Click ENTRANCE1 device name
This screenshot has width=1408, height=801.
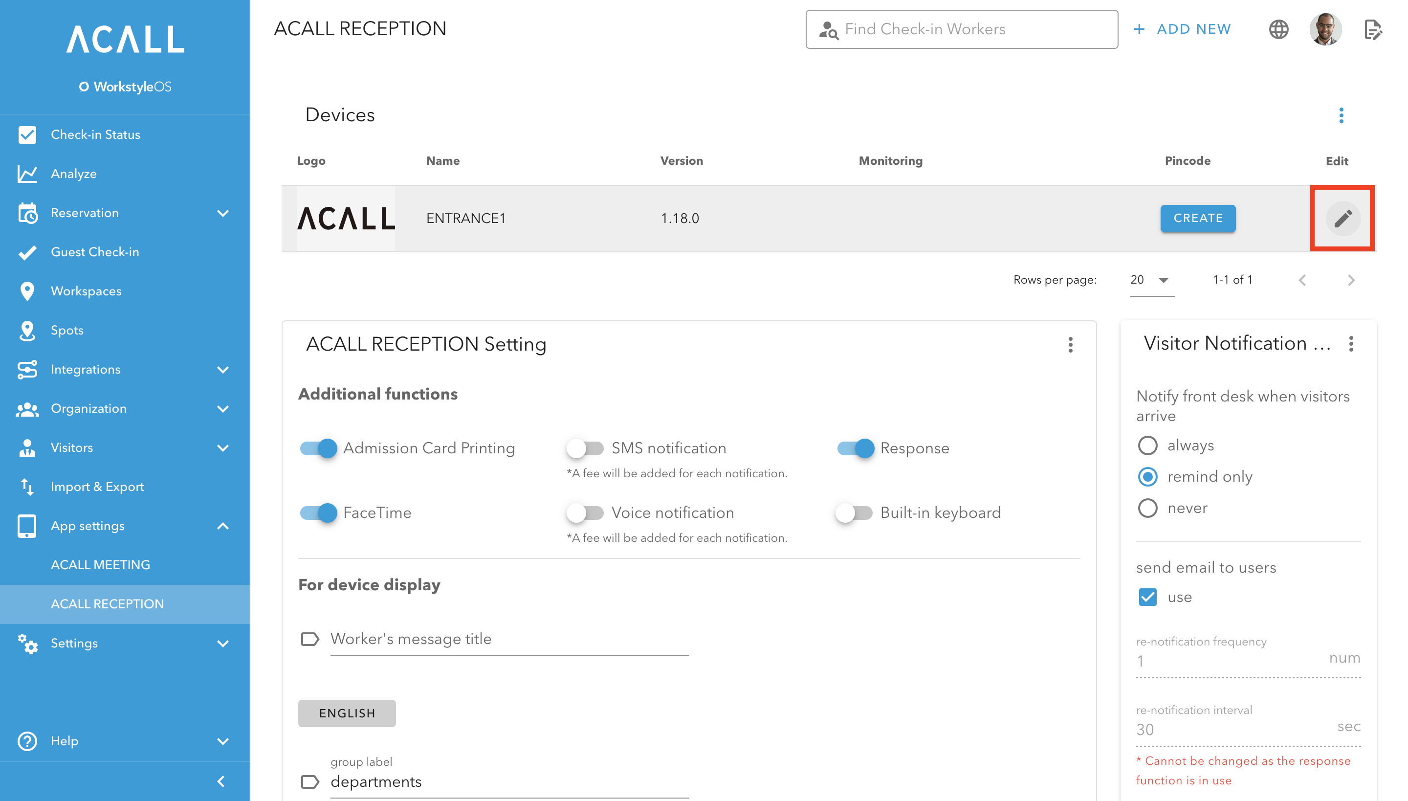pos(466,219)
